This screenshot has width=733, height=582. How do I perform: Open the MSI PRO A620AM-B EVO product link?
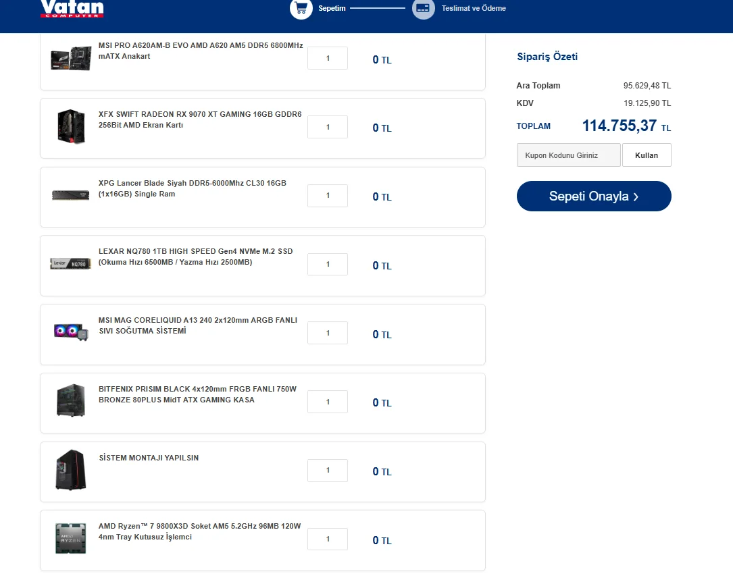coord(201,51)
